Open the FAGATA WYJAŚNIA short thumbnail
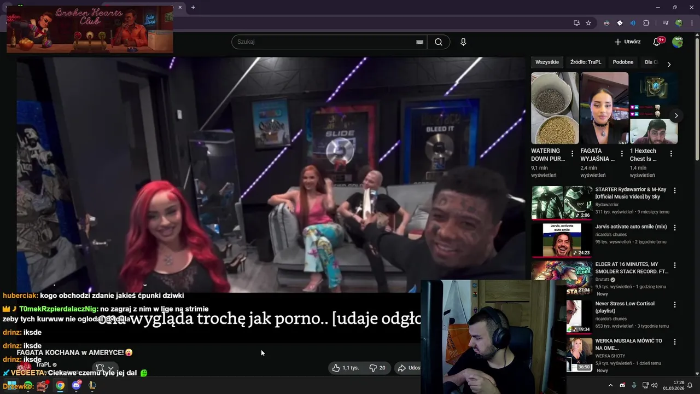The image size is (700, 394). pos(604,108)
